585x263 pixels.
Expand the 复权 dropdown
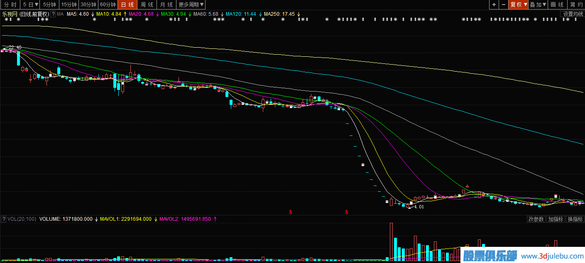pyautogui.click(x=519, y=5)
